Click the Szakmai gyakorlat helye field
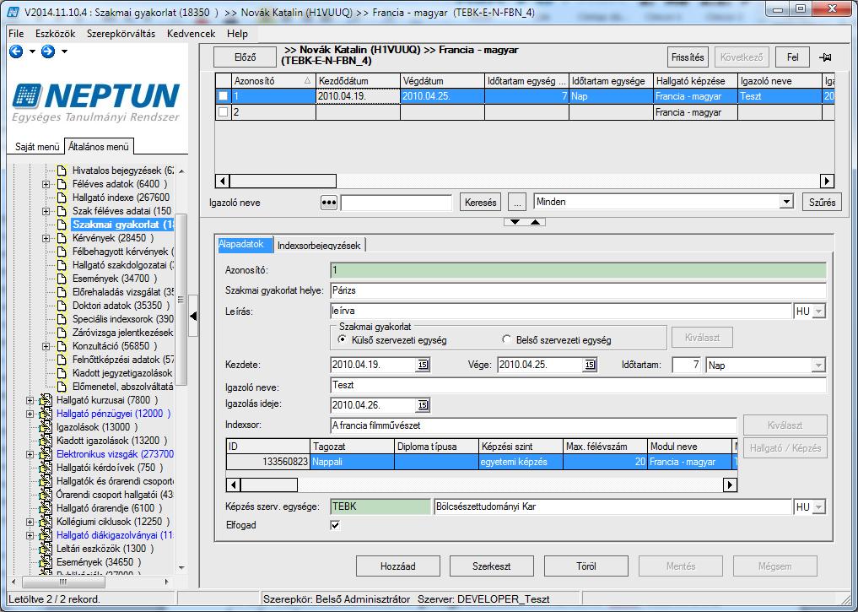The width and height of the screenshot is (858, 612). tap(578, 290)
